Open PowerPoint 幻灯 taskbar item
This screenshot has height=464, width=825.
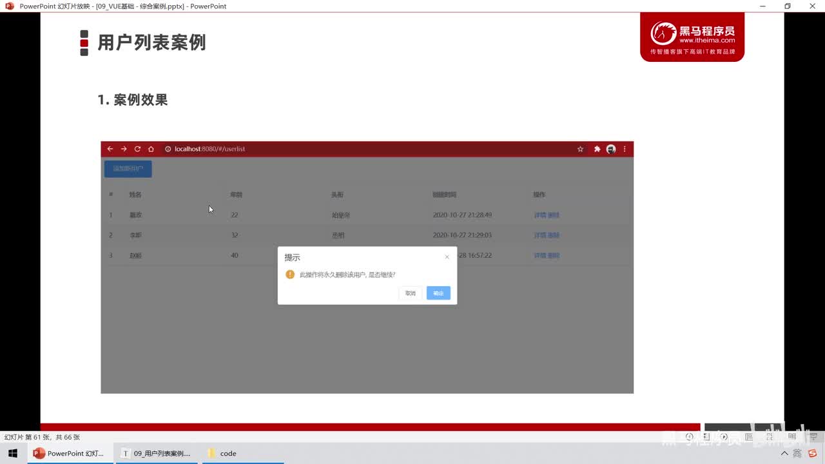point(70,454)
